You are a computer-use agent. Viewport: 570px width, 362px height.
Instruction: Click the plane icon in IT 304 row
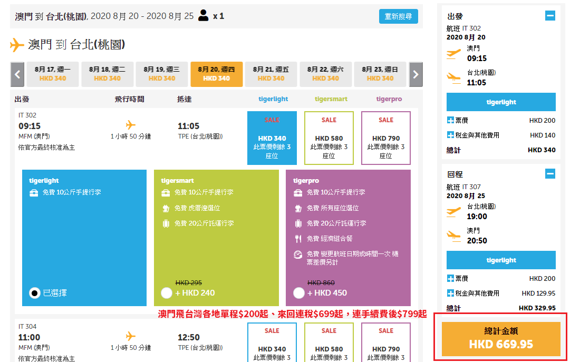130,336
